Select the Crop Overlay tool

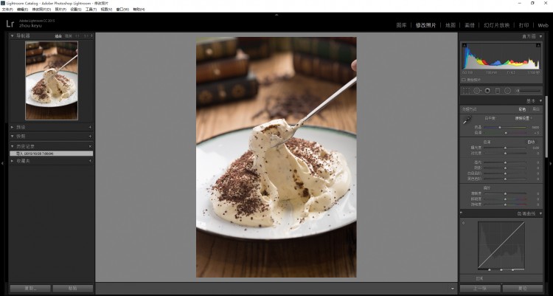coord(465,90)
